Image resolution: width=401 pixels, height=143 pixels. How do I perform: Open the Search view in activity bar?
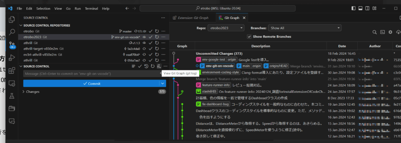tap(12, 32)
